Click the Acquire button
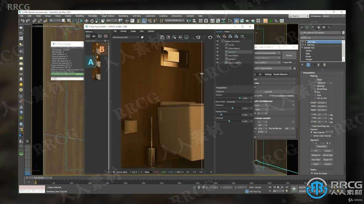 pyautogui.click(x=328, y=164)
